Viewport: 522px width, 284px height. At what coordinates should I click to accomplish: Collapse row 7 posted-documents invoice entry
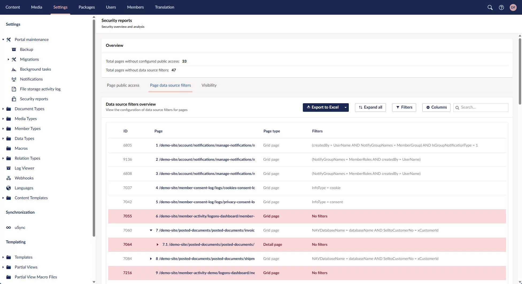pyautogui.click(x=151, y=230)
